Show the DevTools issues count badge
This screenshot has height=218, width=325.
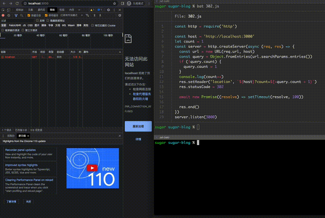(x=100, y=10)
